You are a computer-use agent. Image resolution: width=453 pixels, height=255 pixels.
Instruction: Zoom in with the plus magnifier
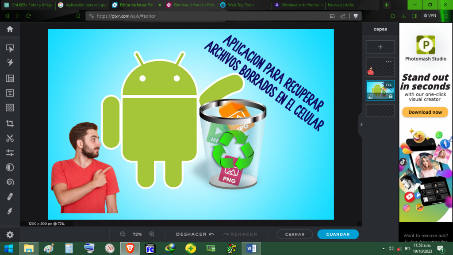click(x=152, y=234)
